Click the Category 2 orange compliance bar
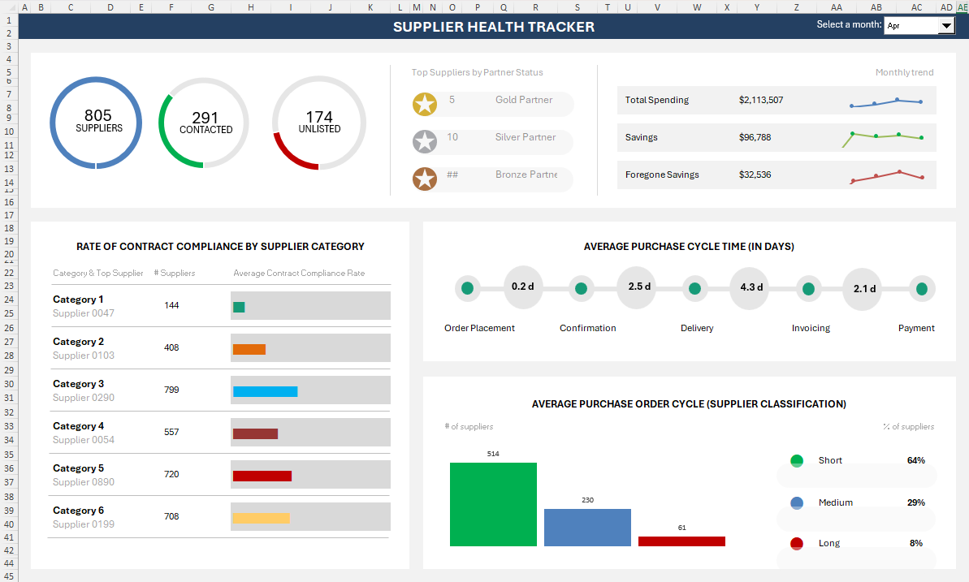969x582 pixels. pos(249,349)
